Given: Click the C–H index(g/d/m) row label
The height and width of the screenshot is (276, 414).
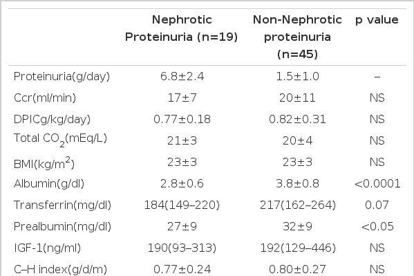Looking at the screenshot, I should 60,269.
